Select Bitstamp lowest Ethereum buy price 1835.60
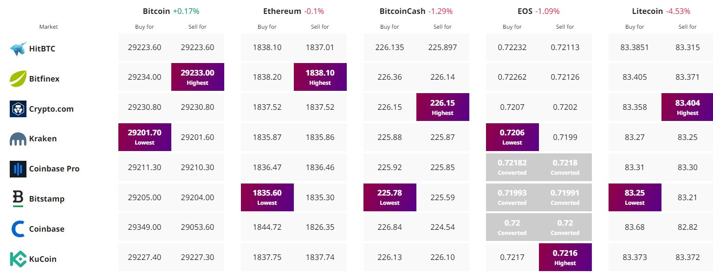Viewport: 713px width, 272px height. pos(267,197)
